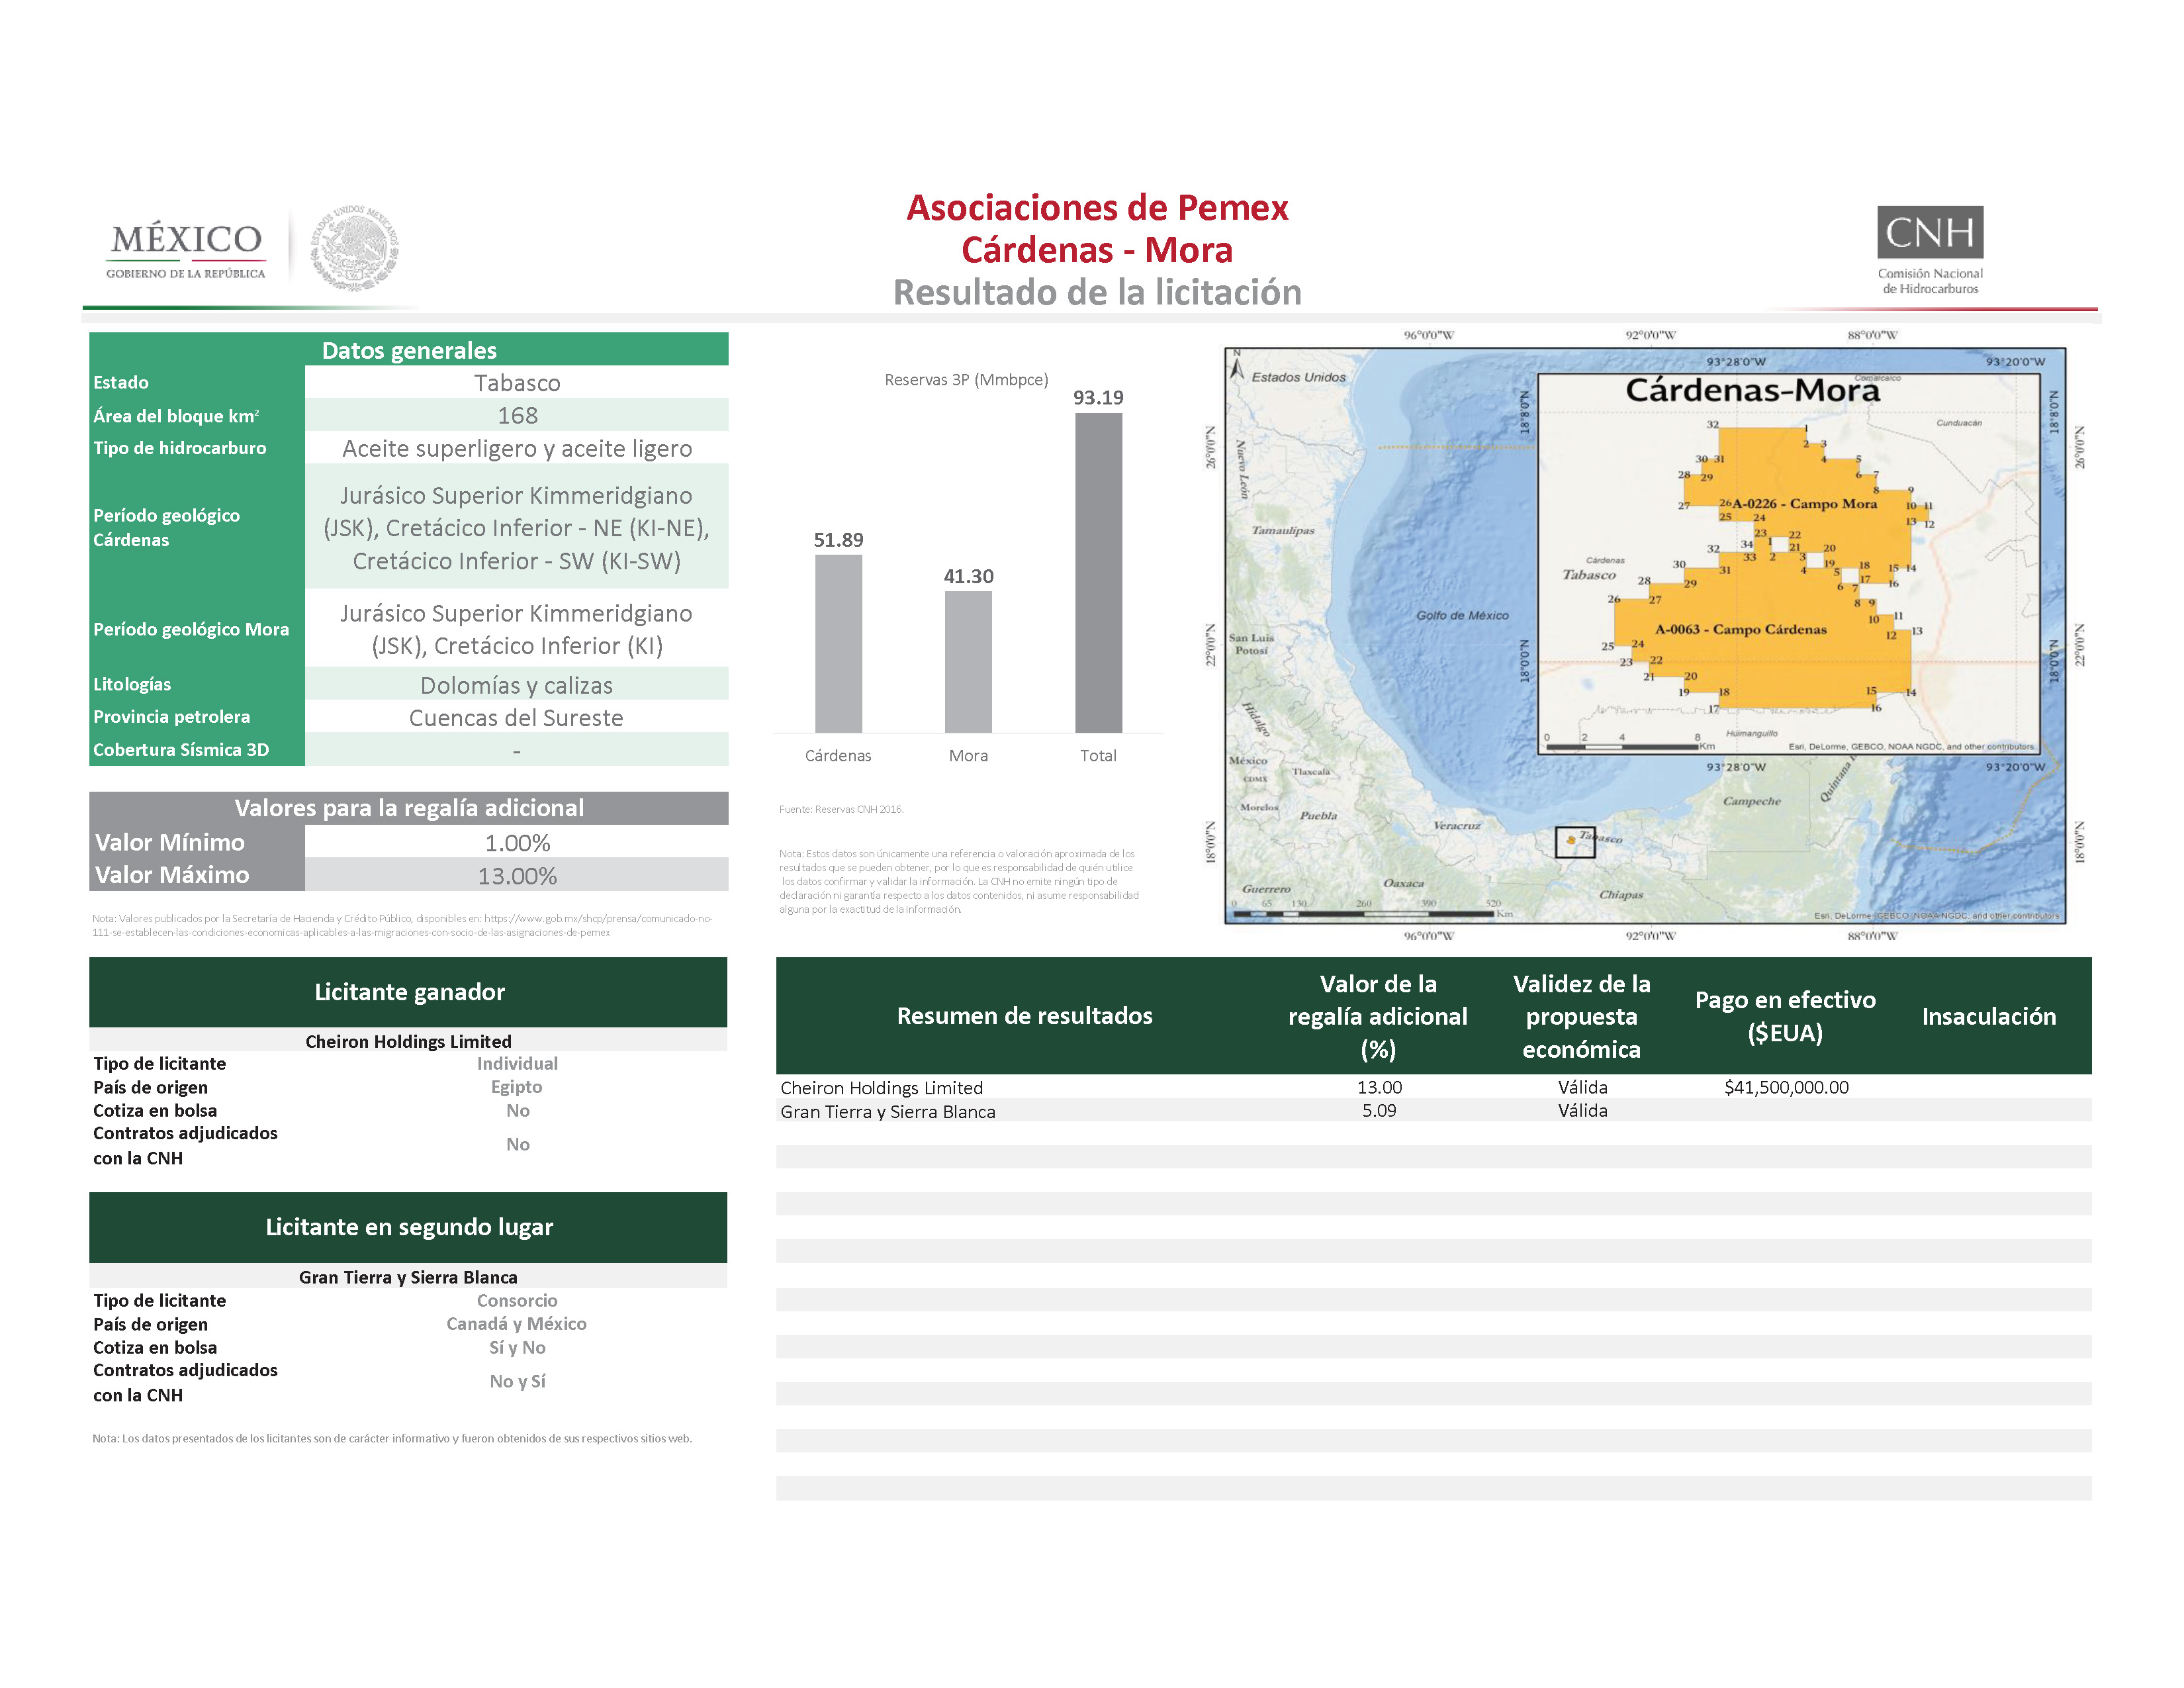Viewport: 2184px width, 1688px height.
Task: Select the 'No y Sí' contracts value
Action: 517,1381
